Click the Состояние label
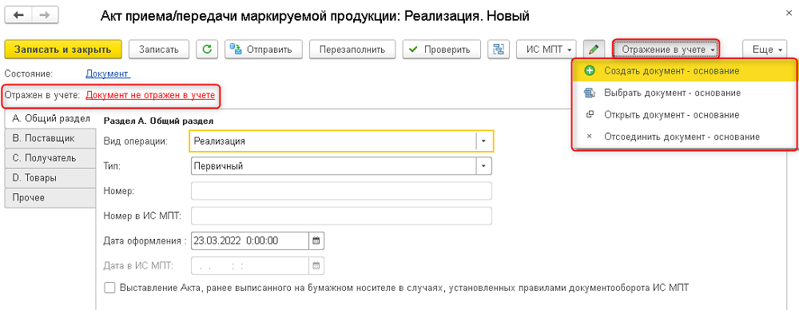Viewport: 799px width, 310px height. click(x=29, y=74)
